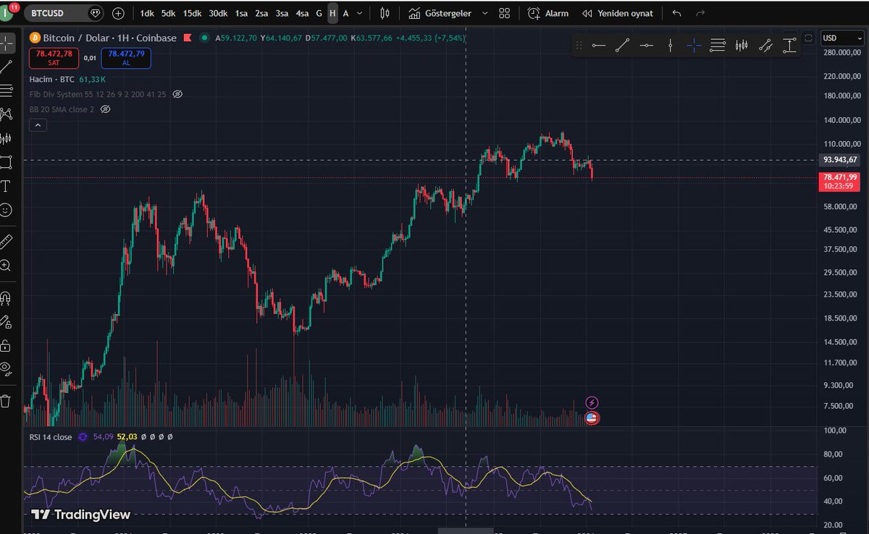Expand the timeframe dropdown arrow
The height and width of the screenshot is (534, 869).
[360, 13]
